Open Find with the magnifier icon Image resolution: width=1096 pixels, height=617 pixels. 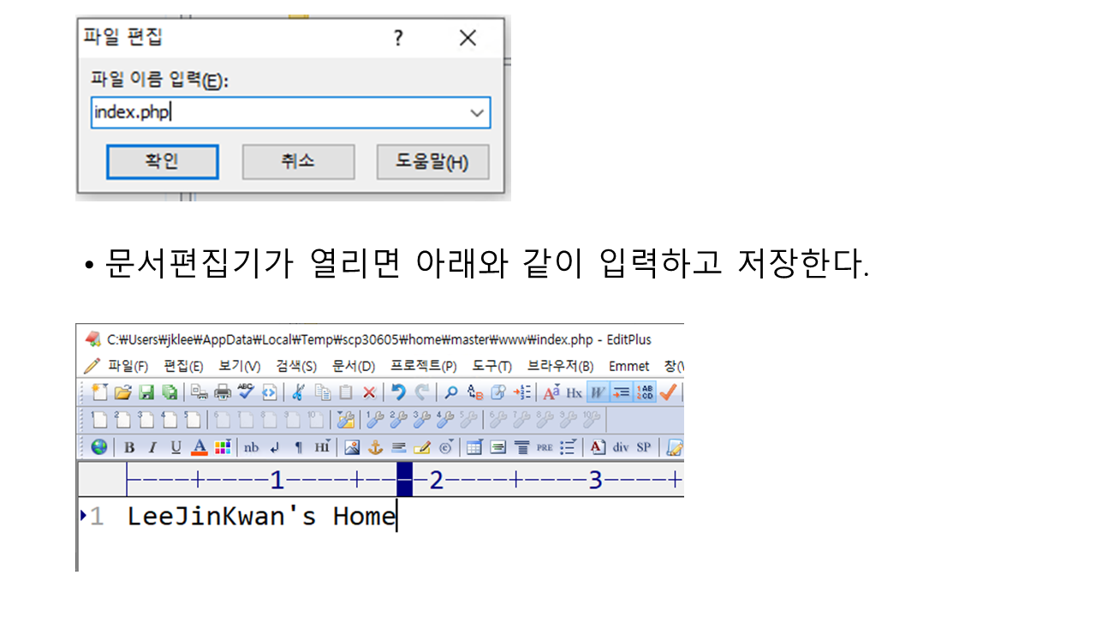click(x=450, y=392)
